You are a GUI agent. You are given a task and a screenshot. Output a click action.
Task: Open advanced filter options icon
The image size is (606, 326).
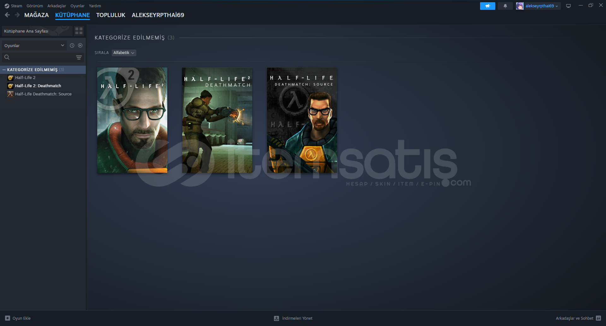[79, 57]
